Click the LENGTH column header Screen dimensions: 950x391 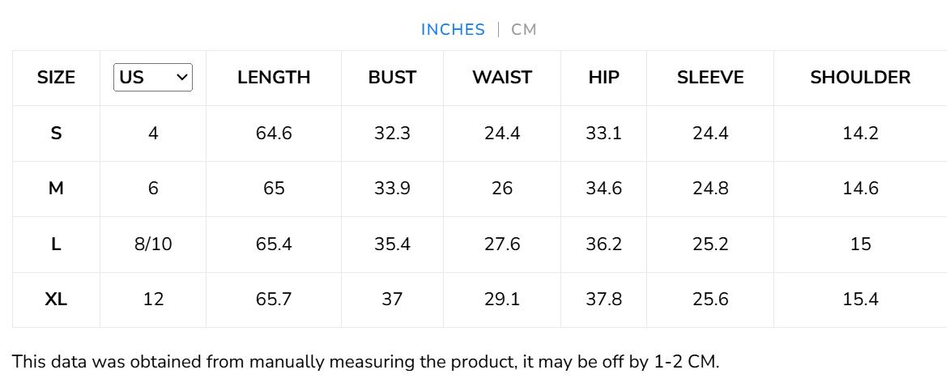(274, 78)
